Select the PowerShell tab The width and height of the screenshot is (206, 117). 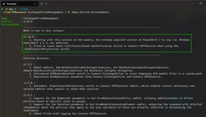tap(20, 4)
